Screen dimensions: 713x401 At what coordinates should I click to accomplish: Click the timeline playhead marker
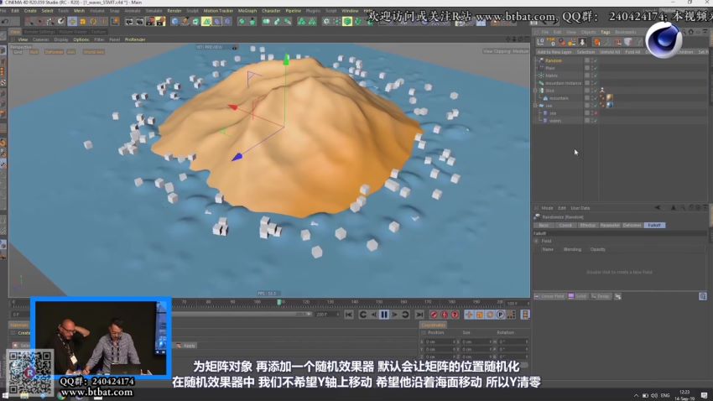tap(279, 301)
